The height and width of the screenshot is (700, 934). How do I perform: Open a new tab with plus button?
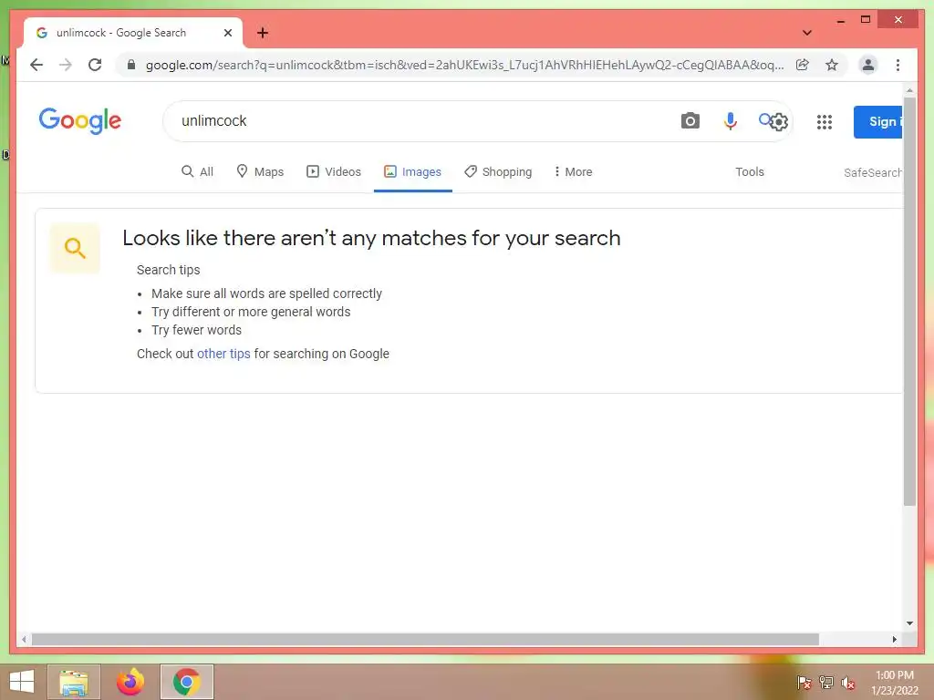click(263, 33)
